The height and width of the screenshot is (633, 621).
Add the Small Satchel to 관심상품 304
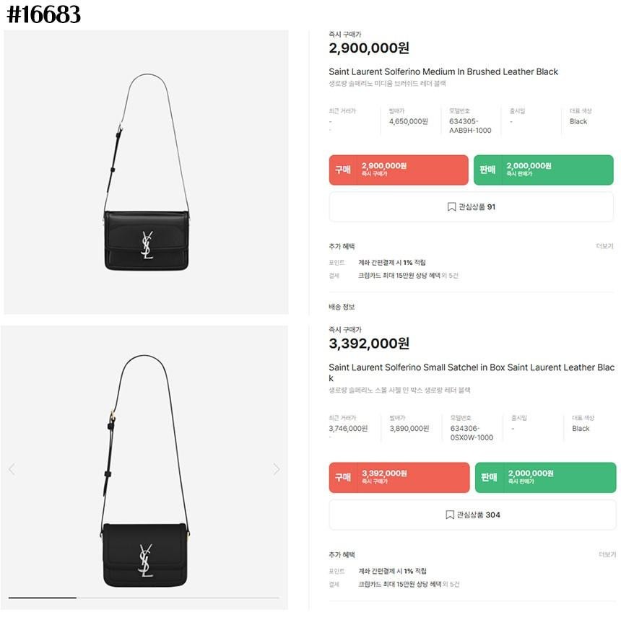coord(473,515)
